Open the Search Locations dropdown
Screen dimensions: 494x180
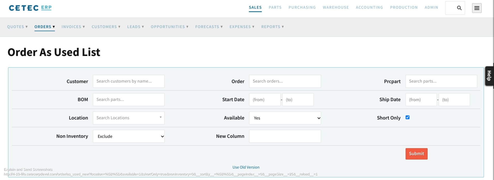129,118
